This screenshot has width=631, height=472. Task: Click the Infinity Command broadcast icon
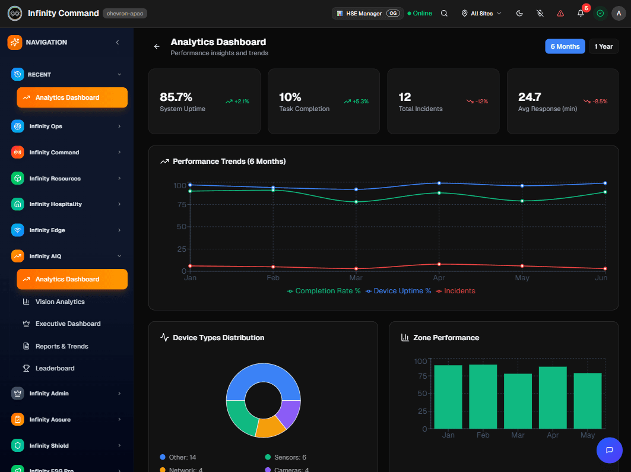[x=18, y=153]
